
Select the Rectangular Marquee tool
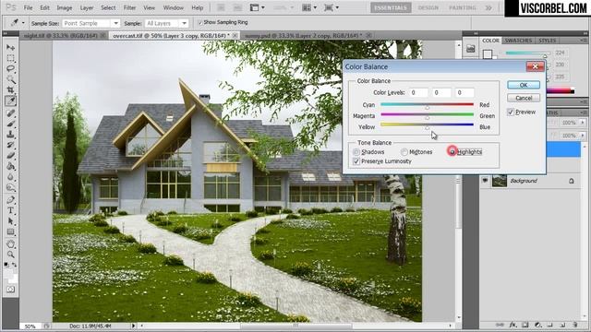pos(10,58)
